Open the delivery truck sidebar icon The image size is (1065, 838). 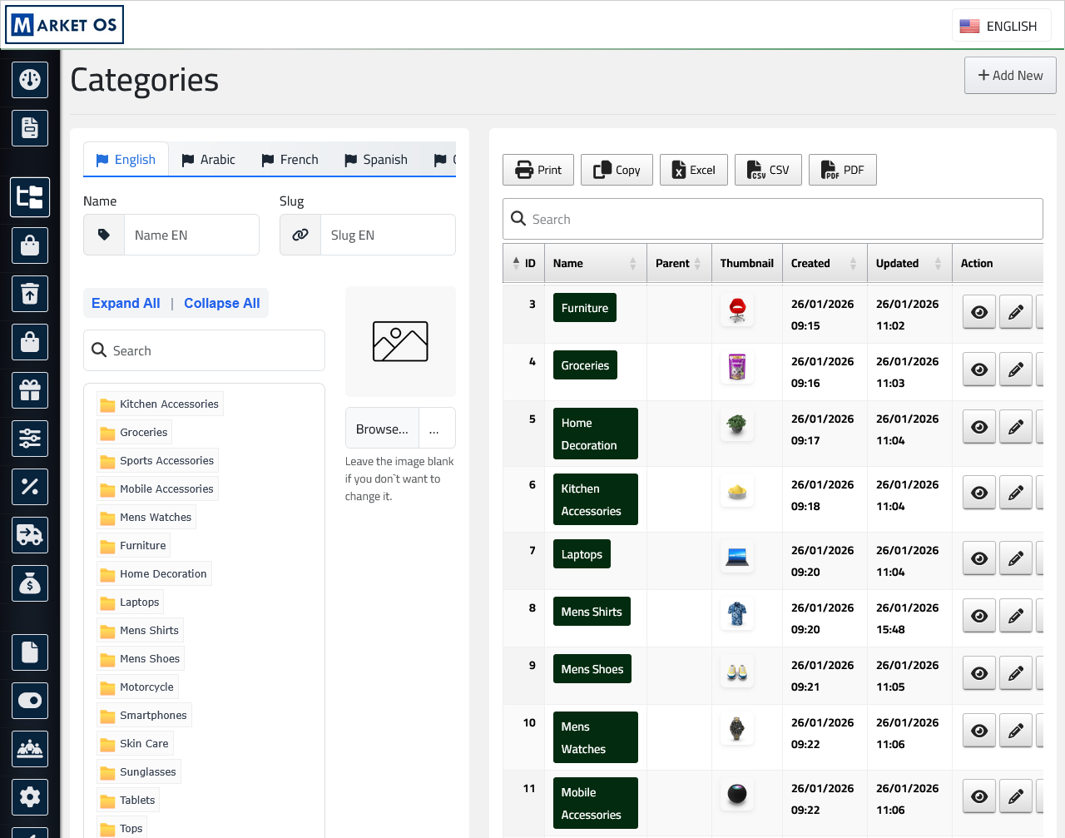pos(30,535)
